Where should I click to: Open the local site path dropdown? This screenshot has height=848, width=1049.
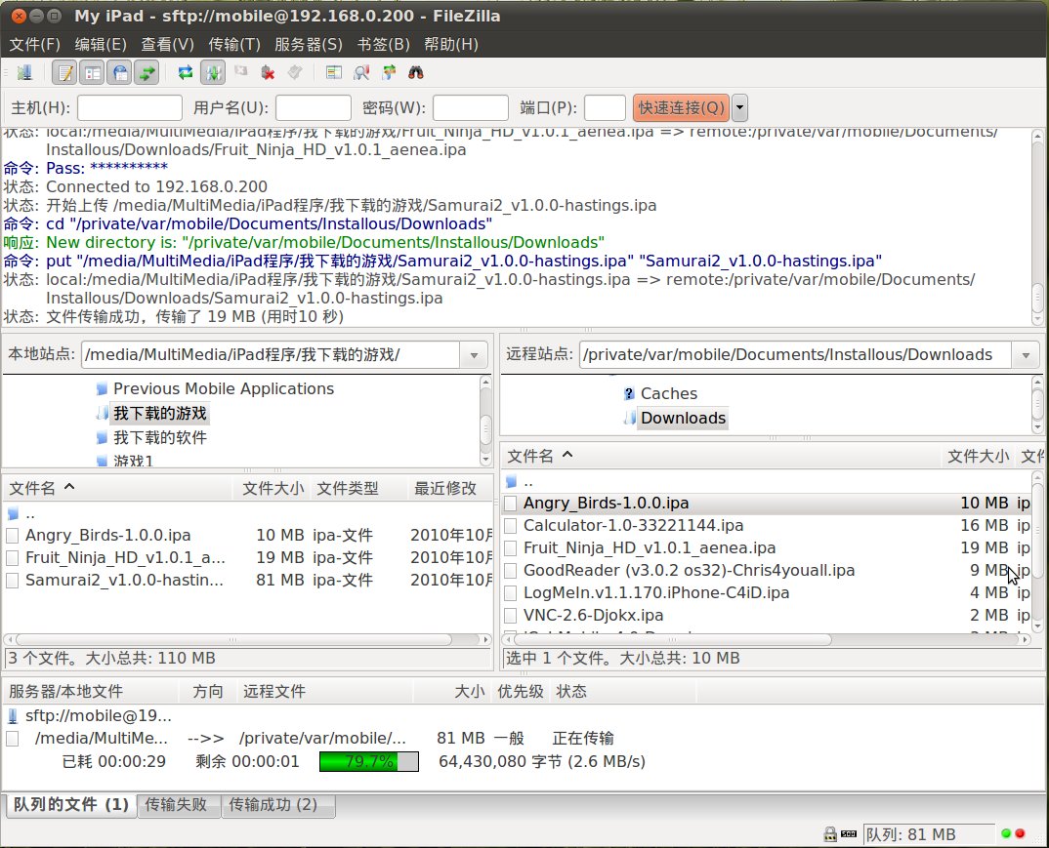[x=474, y=354]
